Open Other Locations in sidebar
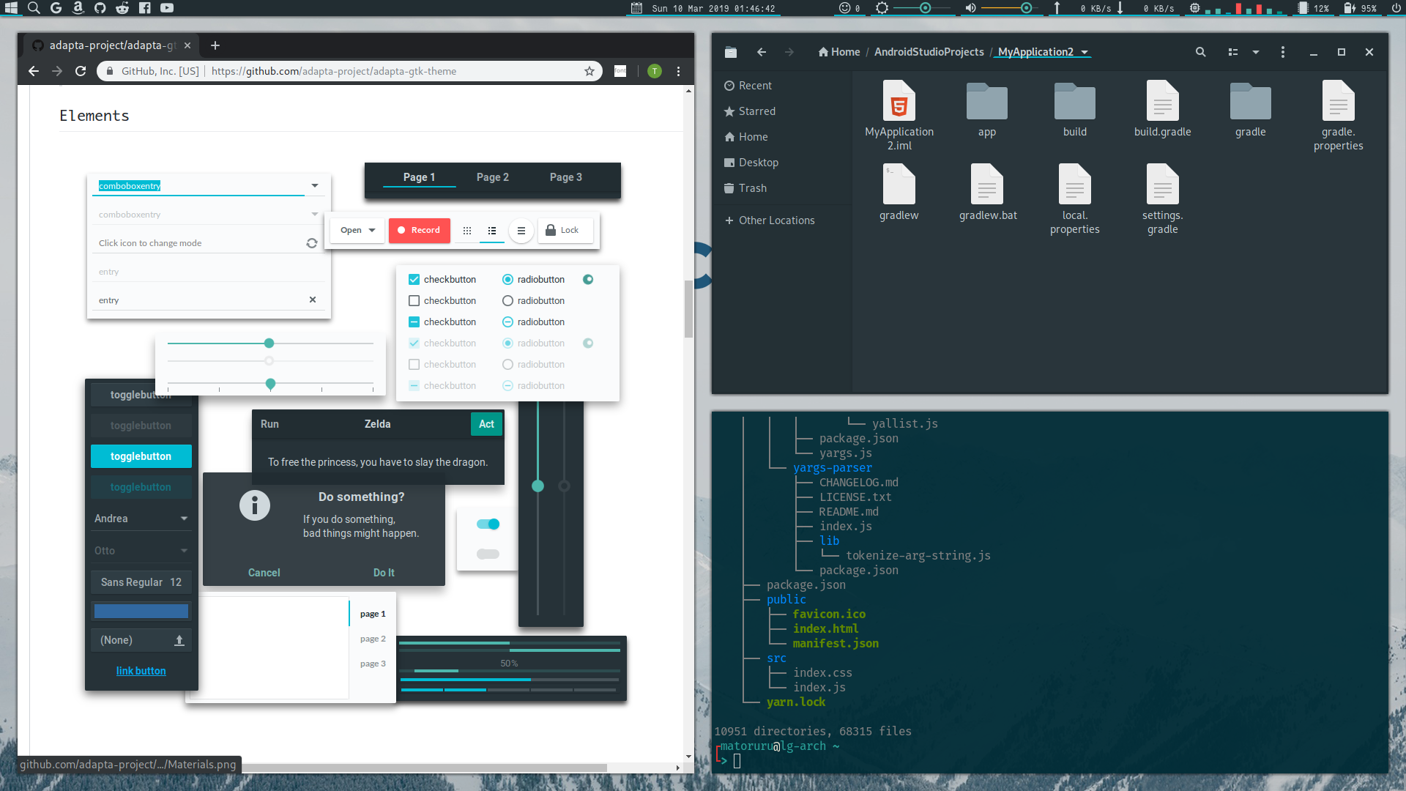This screenshot has height=791, width=1406. [776, 220]
